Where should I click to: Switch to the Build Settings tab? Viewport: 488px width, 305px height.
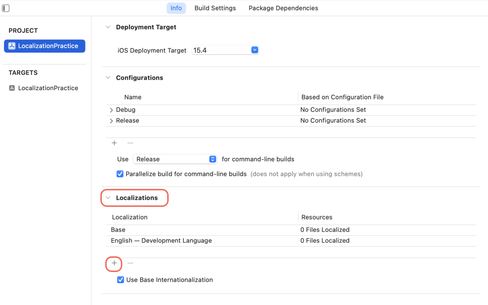point(215,8)
